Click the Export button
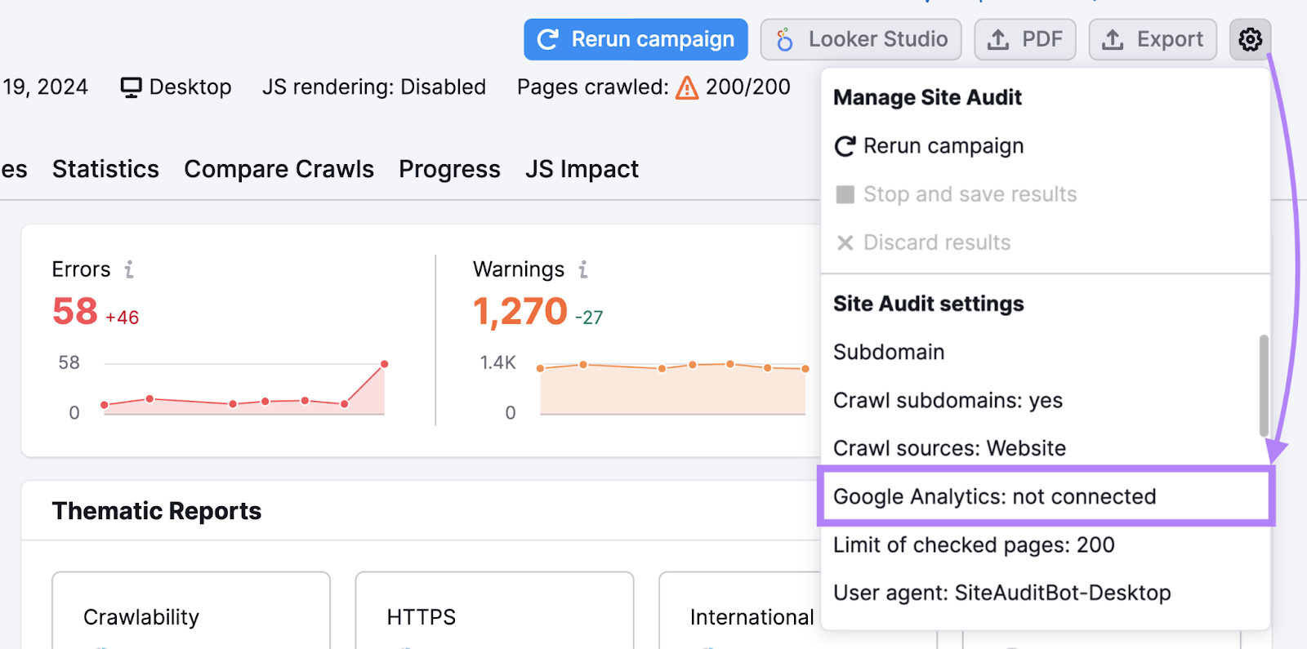 click(1152, 39)
